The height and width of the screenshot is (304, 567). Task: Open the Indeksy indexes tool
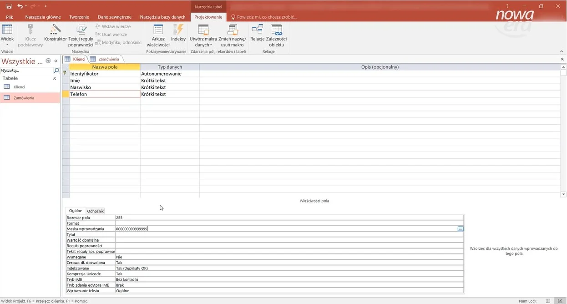[178, 32]
